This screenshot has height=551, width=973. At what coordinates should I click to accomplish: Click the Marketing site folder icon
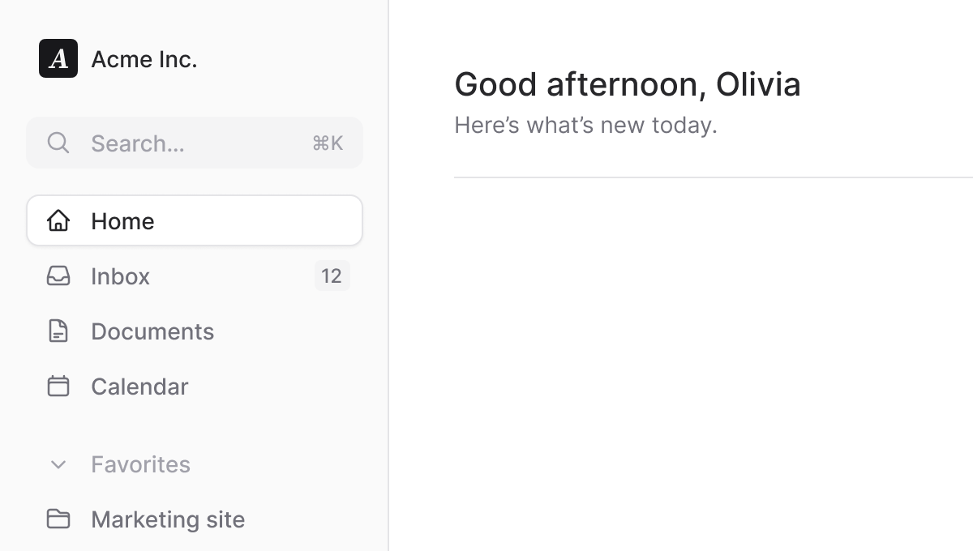pyautogui.click(x=58, y=519)
